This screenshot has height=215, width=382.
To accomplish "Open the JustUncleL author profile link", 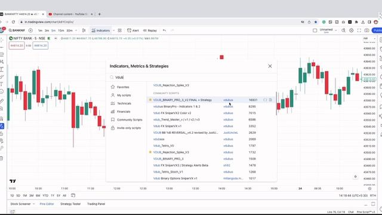I will [x=230, y=133].
